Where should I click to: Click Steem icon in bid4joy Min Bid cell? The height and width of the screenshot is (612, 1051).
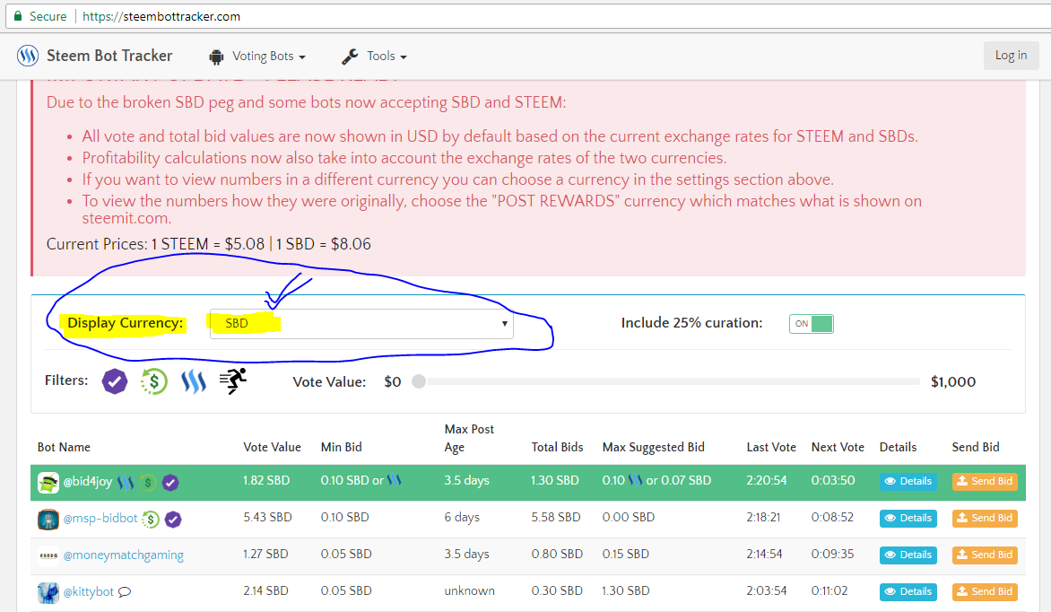tap(395, 480)
